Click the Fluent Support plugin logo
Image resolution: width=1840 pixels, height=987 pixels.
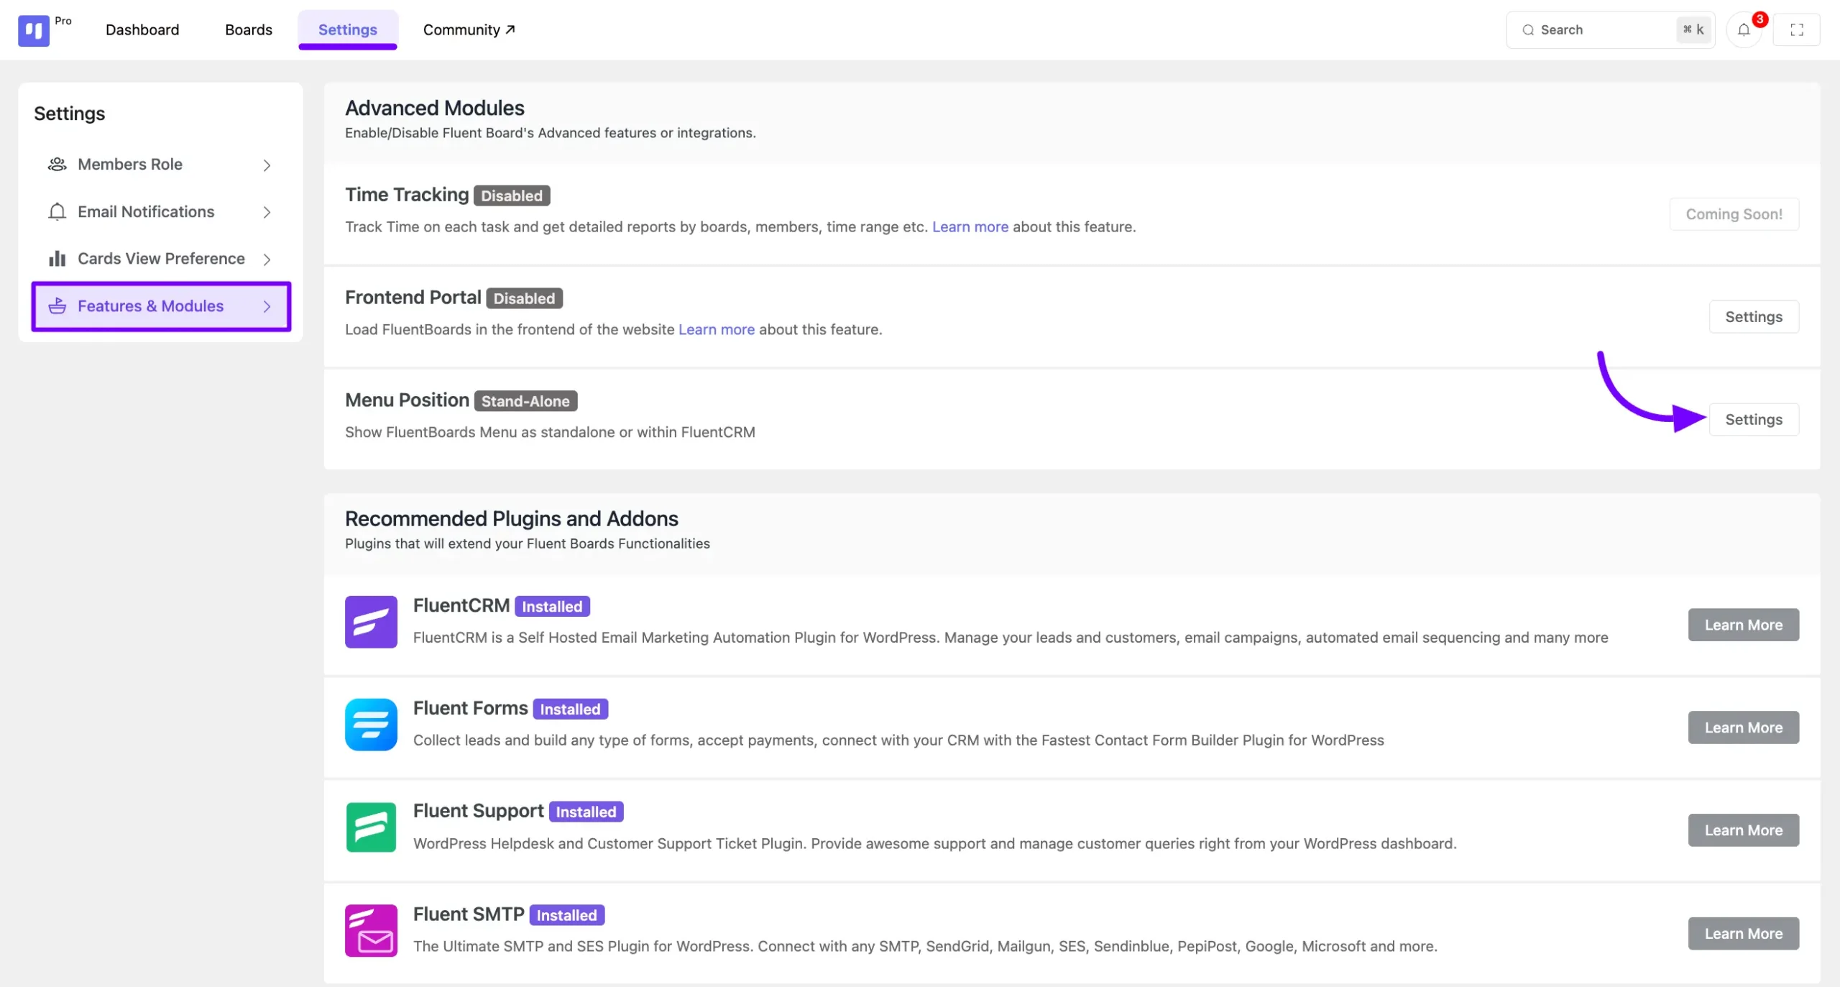371,827
